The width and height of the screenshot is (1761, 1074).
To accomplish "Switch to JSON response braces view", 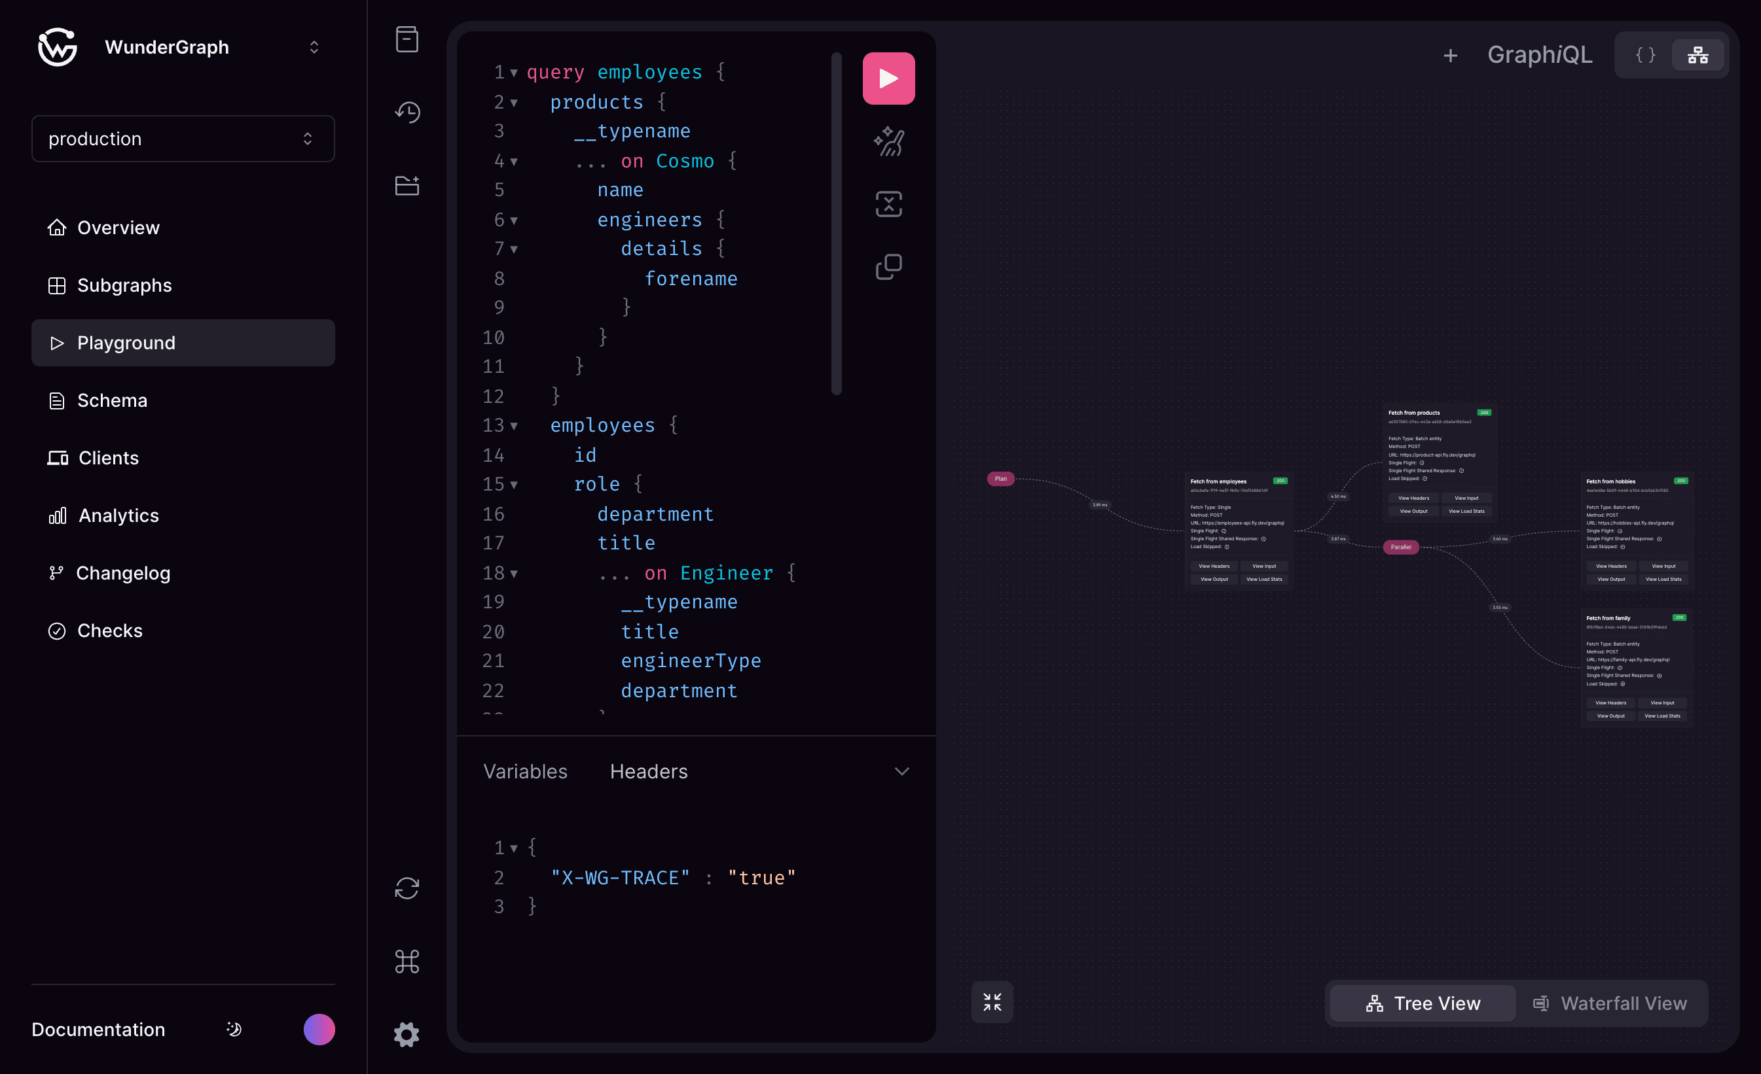I will [x=1645, y=55].
